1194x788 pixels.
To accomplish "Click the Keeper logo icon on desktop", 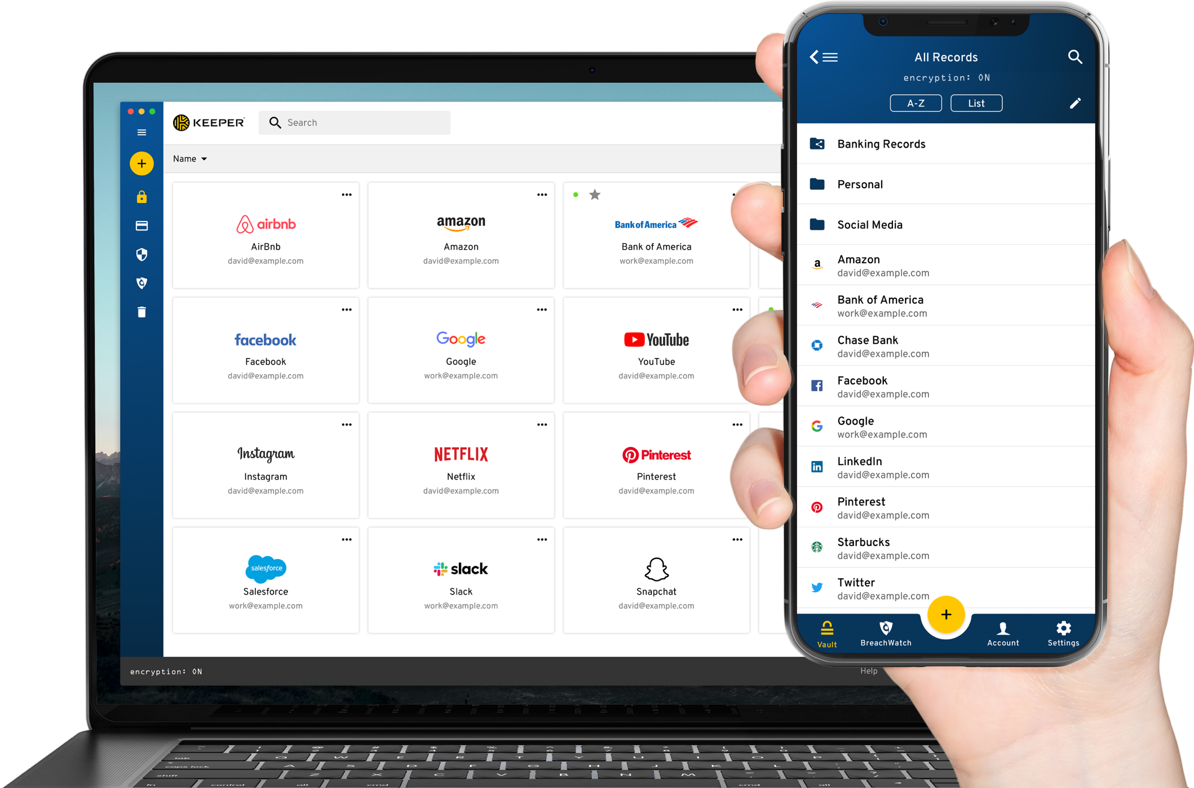I will [182, 121].
